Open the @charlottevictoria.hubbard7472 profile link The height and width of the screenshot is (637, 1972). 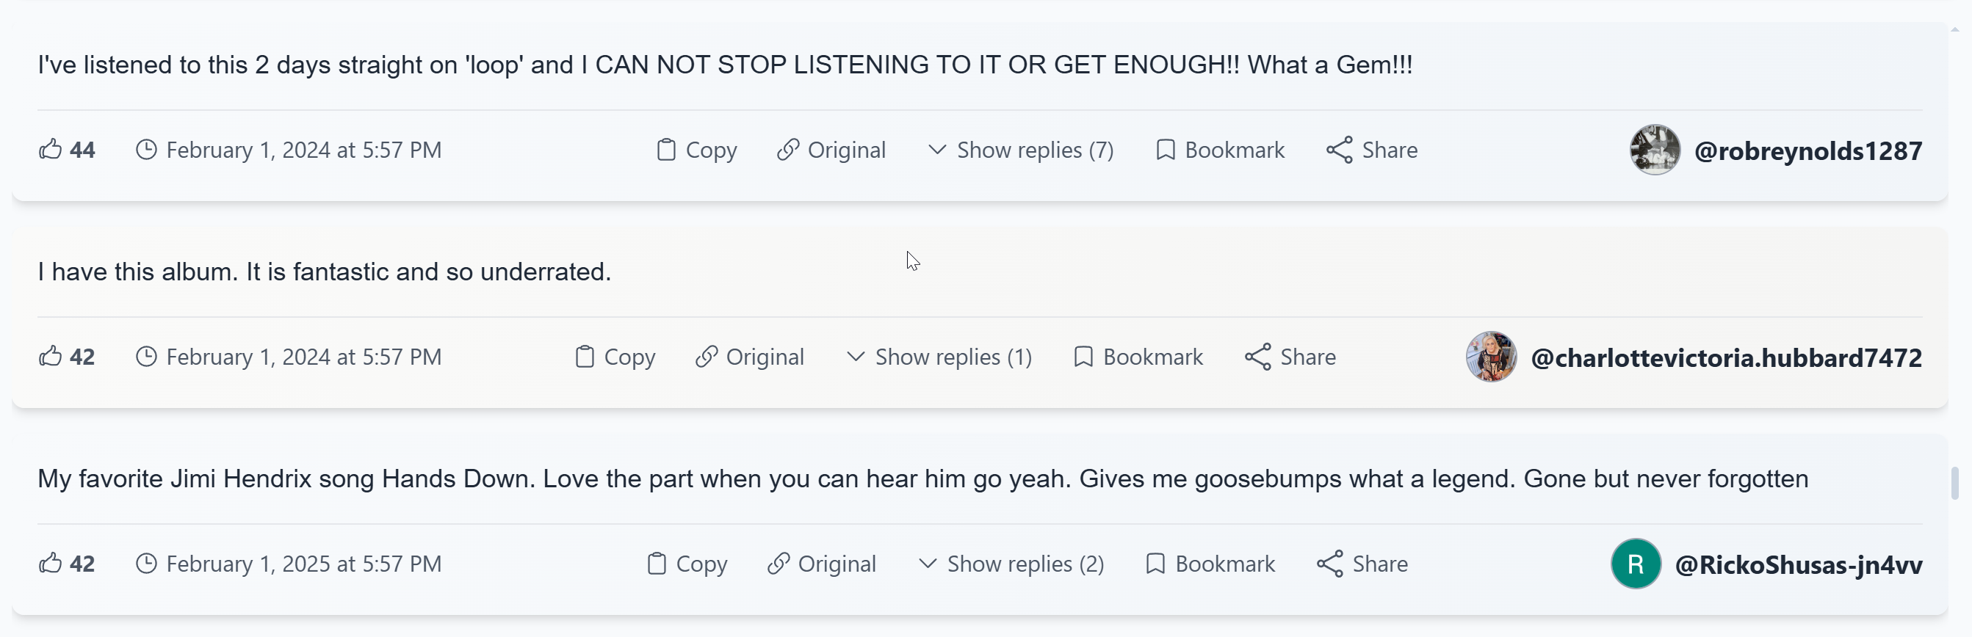point(1725,358)
